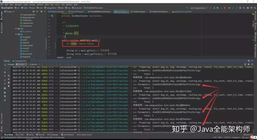Screen dimensions: 257x140
Task: Clear console with the trash icon
Action: click(x=9, y=86)
